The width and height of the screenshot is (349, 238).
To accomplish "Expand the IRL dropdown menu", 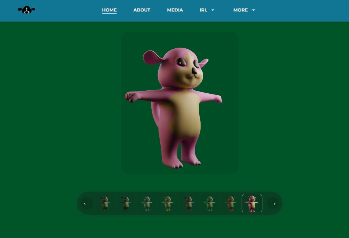I will coord(207,10).
